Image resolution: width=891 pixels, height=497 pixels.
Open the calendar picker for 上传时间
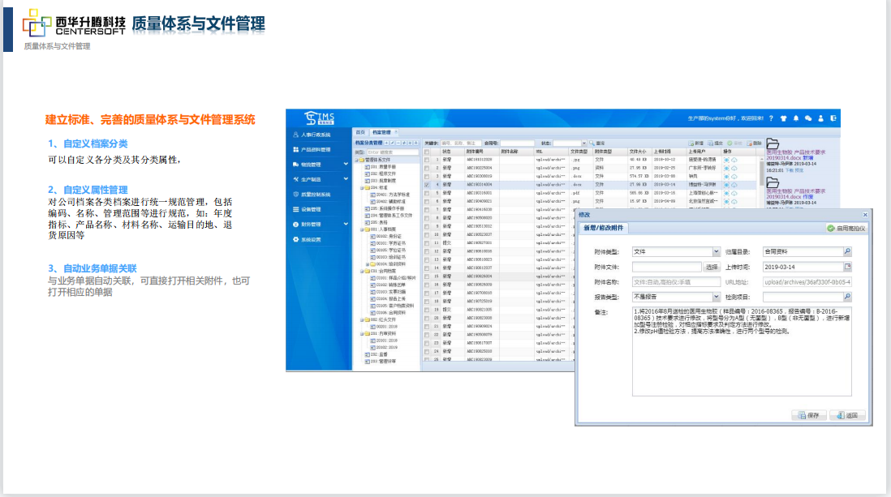tap(847, 267)
